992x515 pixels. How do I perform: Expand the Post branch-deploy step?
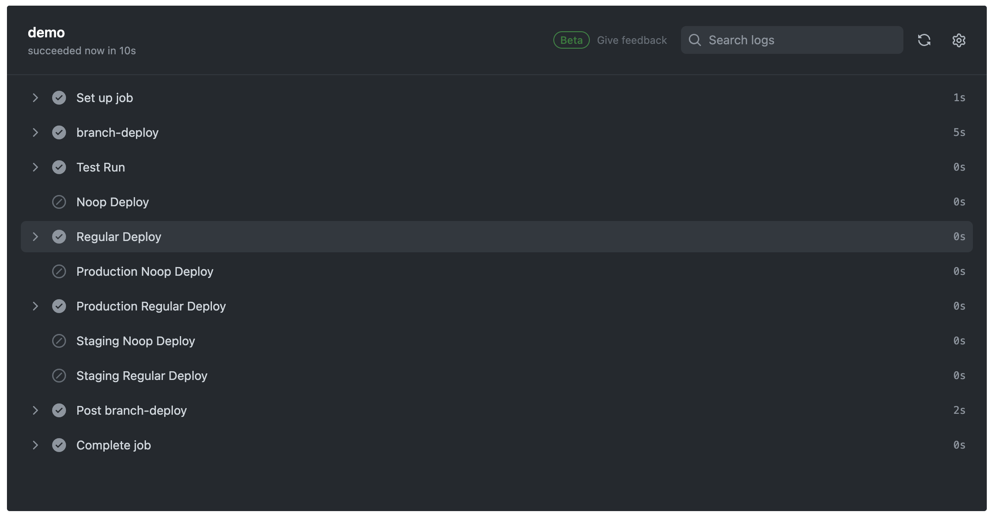(36, 410)
